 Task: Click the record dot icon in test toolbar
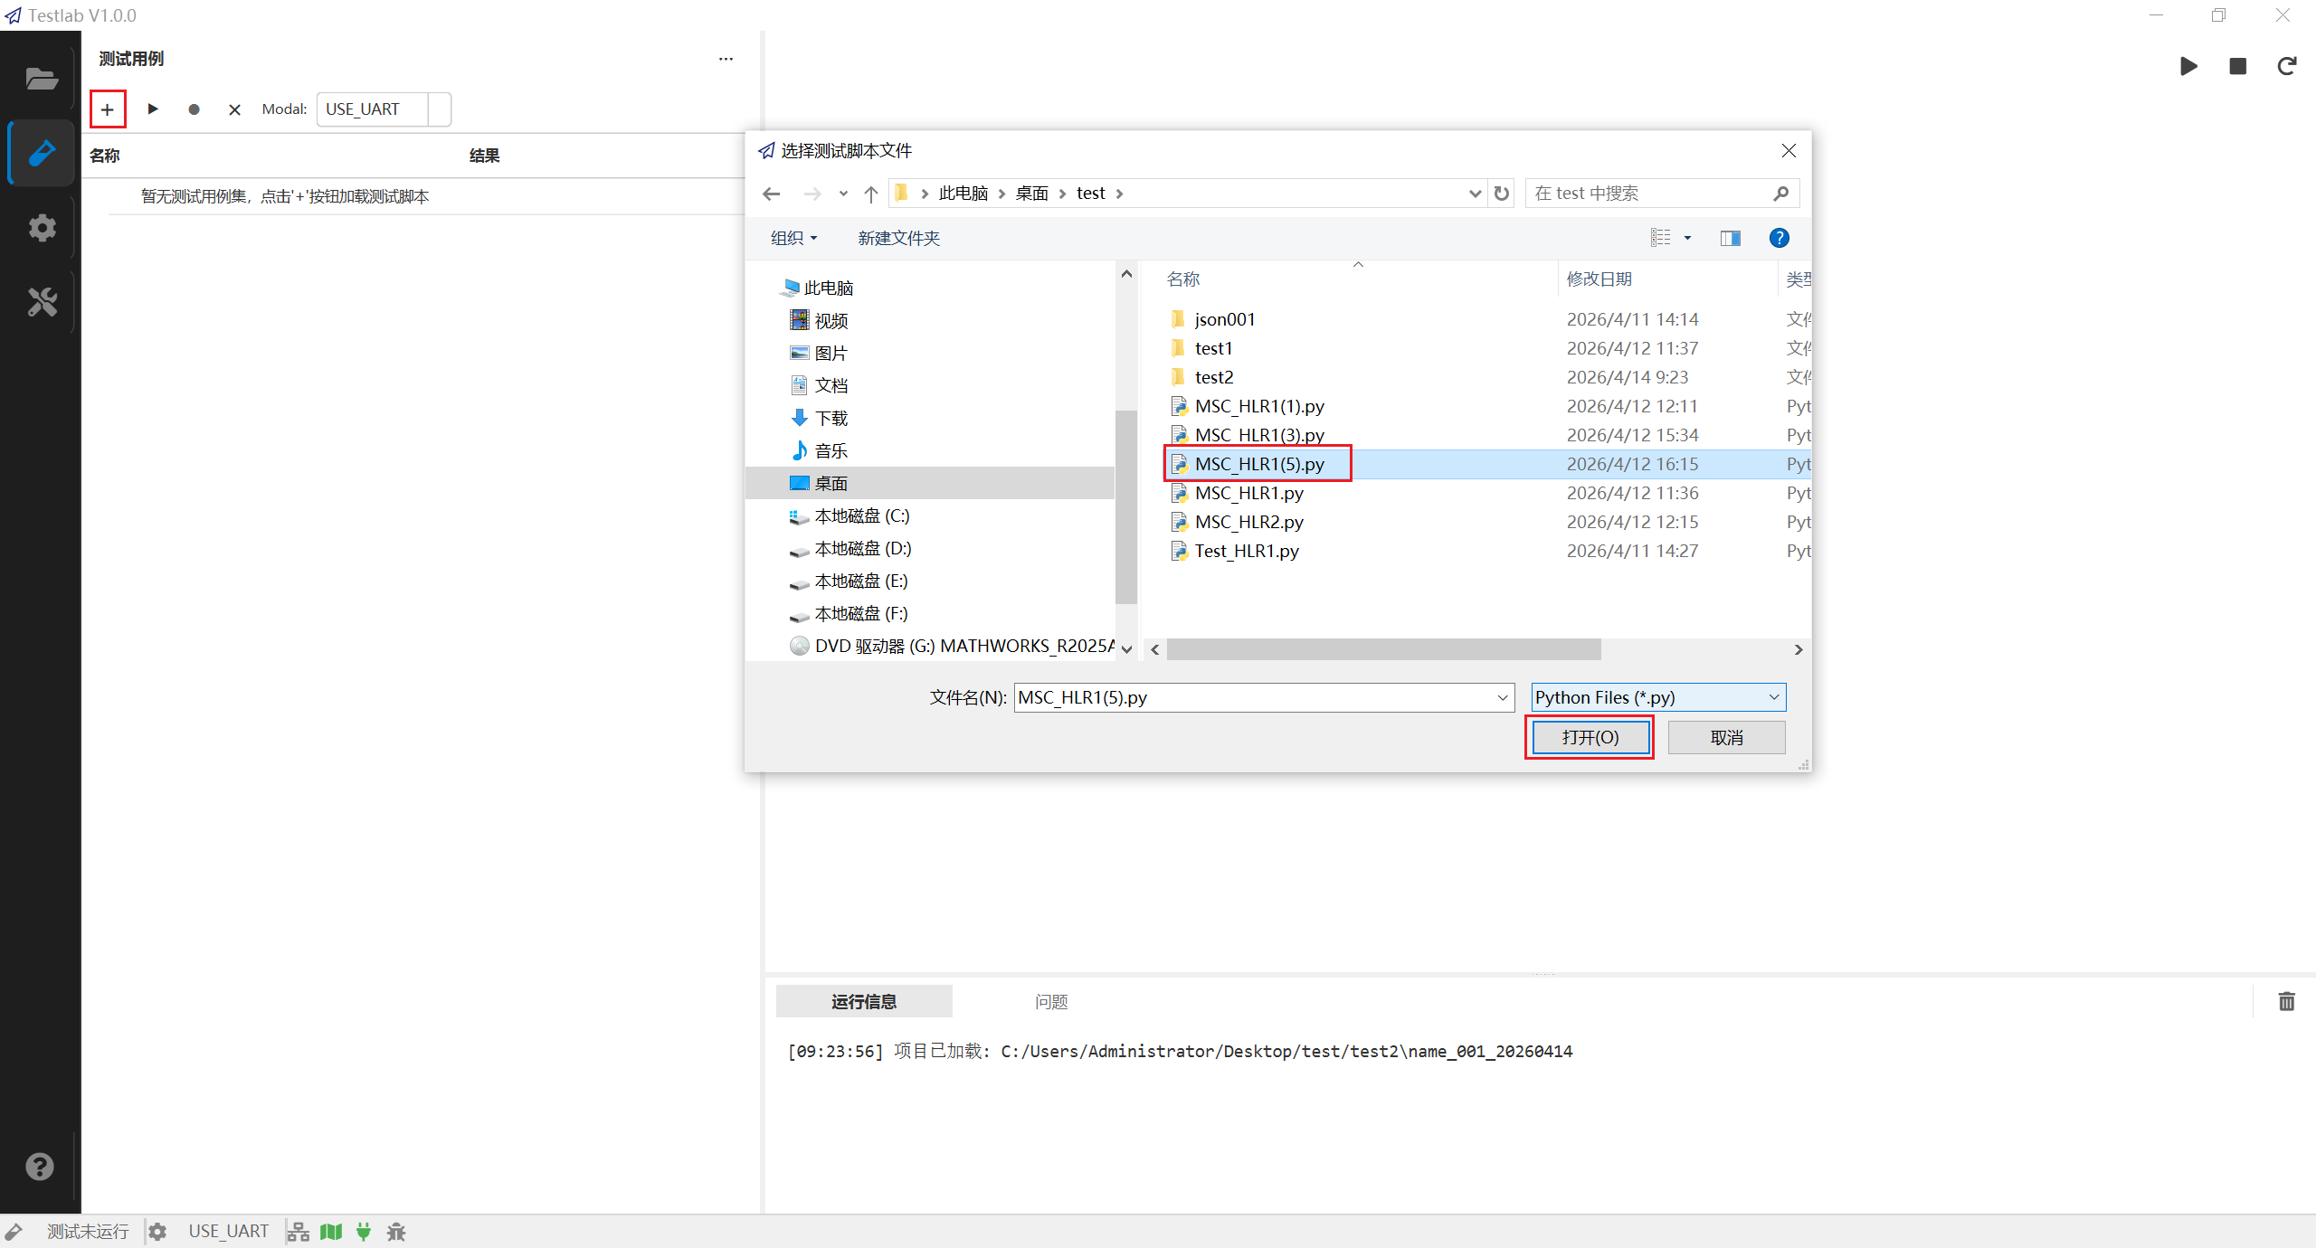pos(194,109)
